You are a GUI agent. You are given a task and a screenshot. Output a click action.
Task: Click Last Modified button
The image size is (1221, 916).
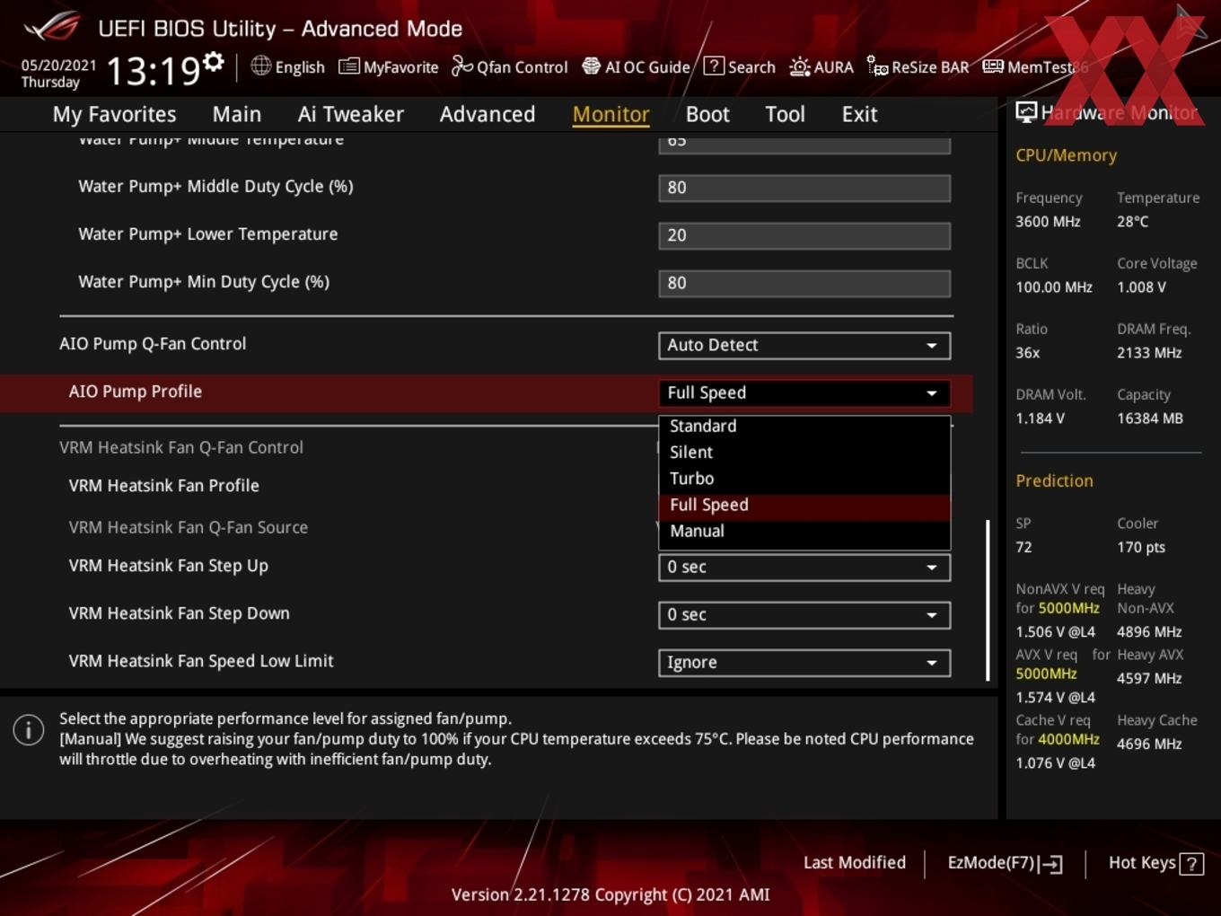(x=854, y=863)
